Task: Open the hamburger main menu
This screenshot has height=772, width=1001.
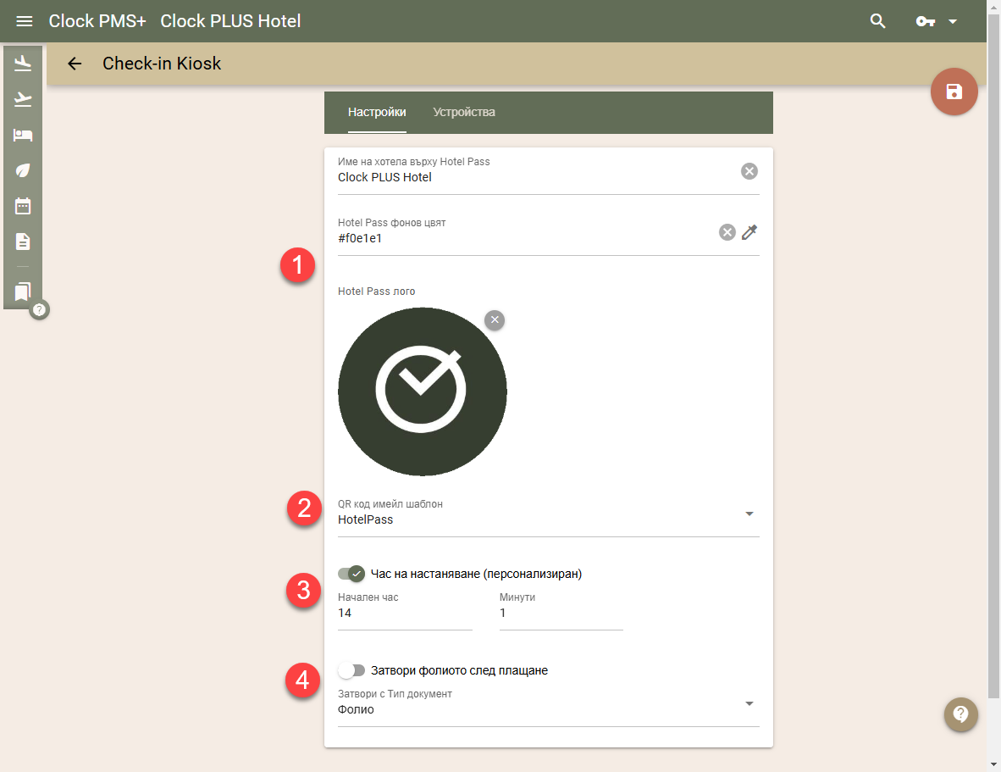Action: (25, 21)
